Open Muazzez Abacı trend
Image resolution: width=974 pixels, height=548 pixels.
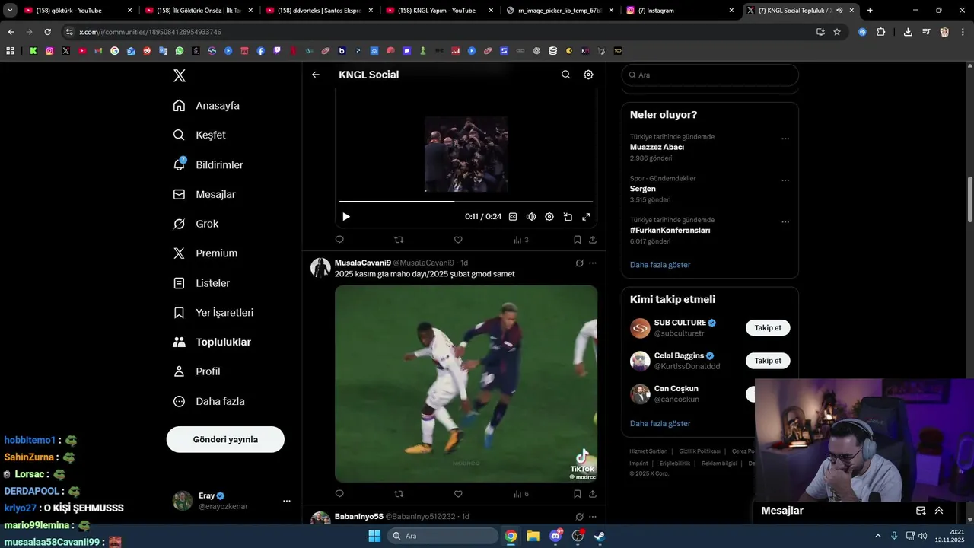(x=657, y=147)
